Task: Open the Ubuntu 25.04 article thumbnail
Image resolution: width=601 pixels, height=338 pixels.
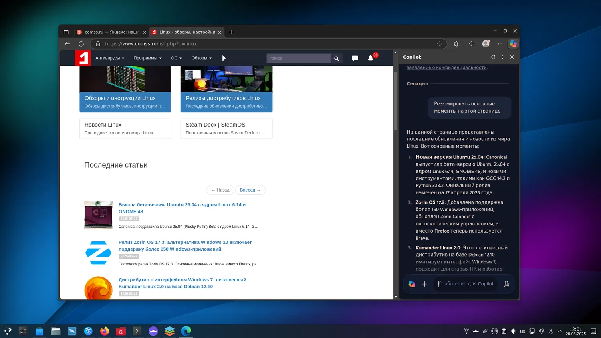Action: [98, 215]
